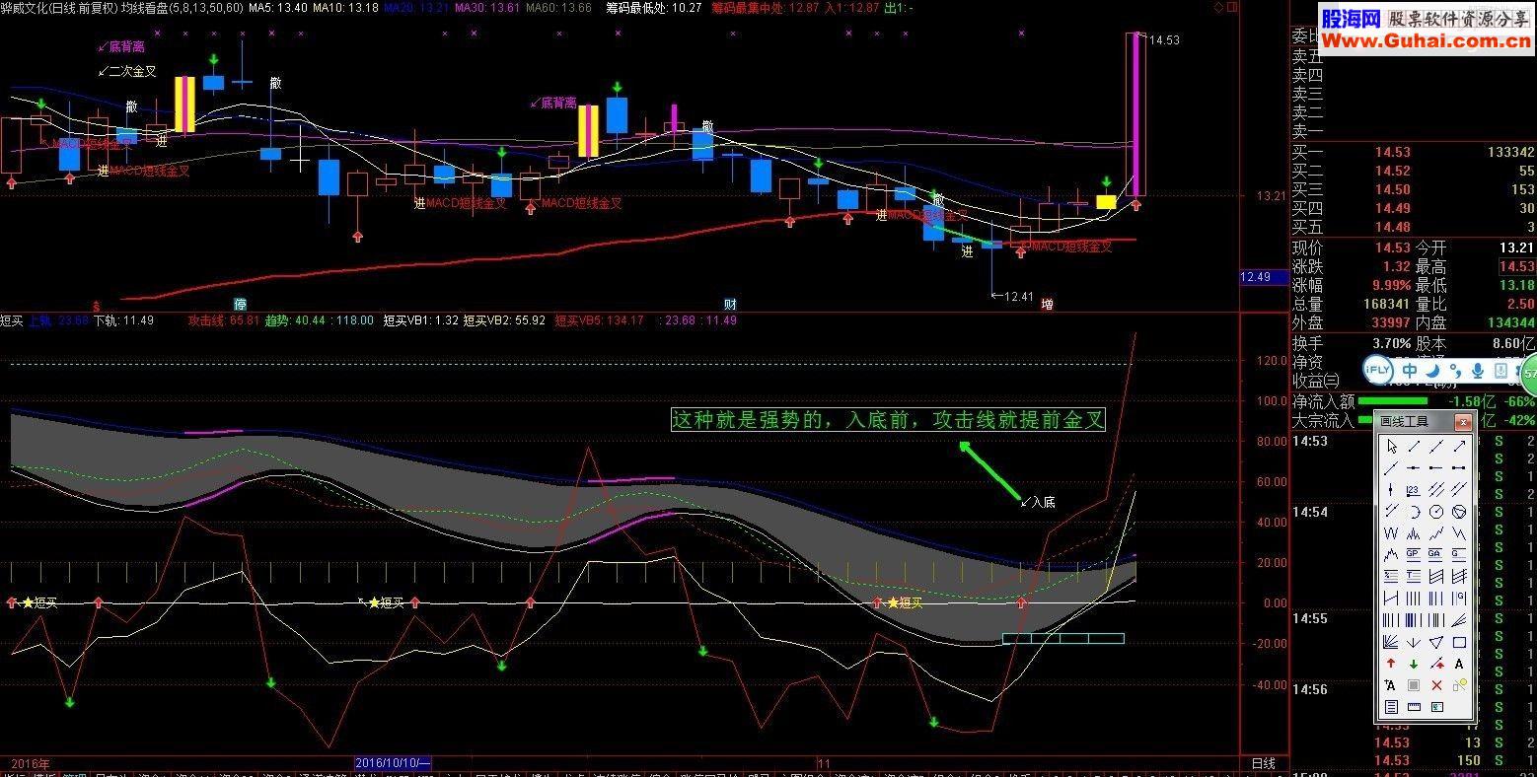Click the diamond icon at chart top-right

1218,8
